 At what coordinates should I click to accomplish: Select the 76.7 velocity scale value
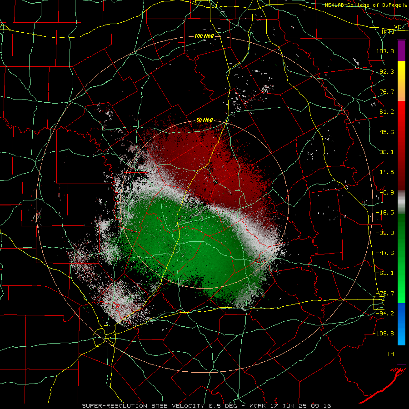click(x=387, y=91)
